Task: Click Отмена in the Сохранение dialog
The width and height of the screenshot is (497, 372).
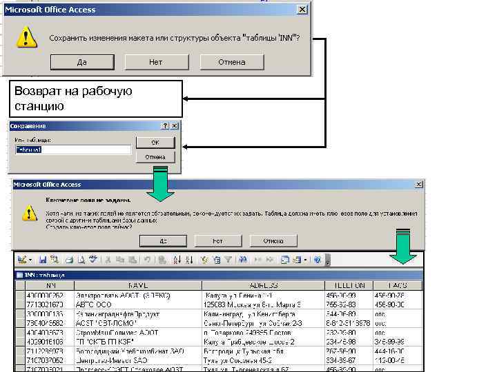Action: click(155, 157)
